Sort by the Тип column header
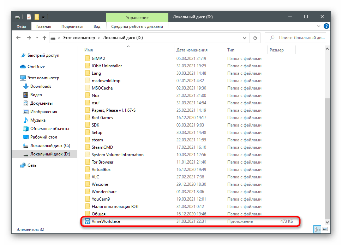The width and height of the screenshot is (342, 245). 231,50
